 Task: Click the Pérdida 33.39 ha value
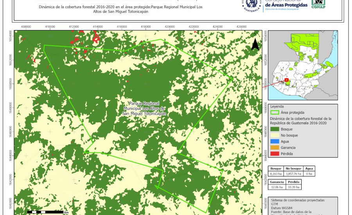pos(294,187)
